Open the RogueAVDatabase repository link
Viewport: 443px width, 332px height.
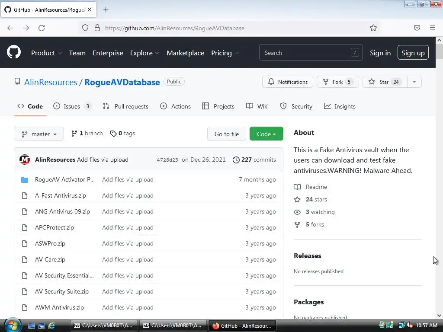122,82
